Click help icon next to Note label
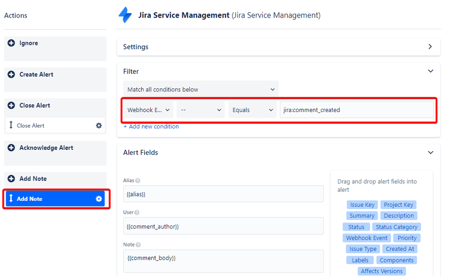Screen dimensions: 472x276 pos(138,245)
